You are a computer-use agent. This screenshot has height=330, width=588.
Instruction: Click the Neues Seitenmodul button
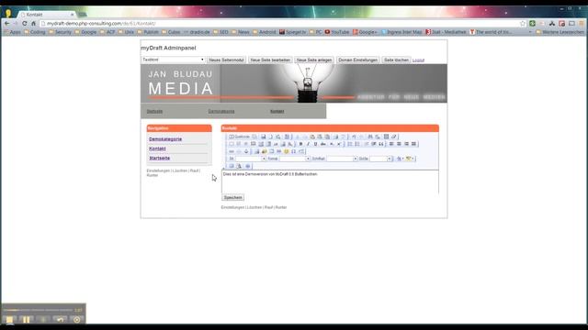(227, 60)
